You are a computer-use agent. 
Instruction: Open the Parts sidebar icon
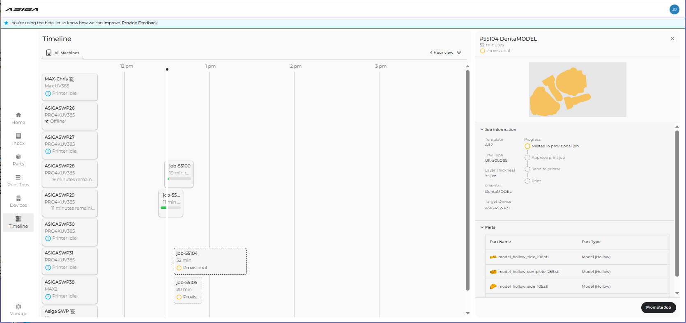[x=18, y=157]
